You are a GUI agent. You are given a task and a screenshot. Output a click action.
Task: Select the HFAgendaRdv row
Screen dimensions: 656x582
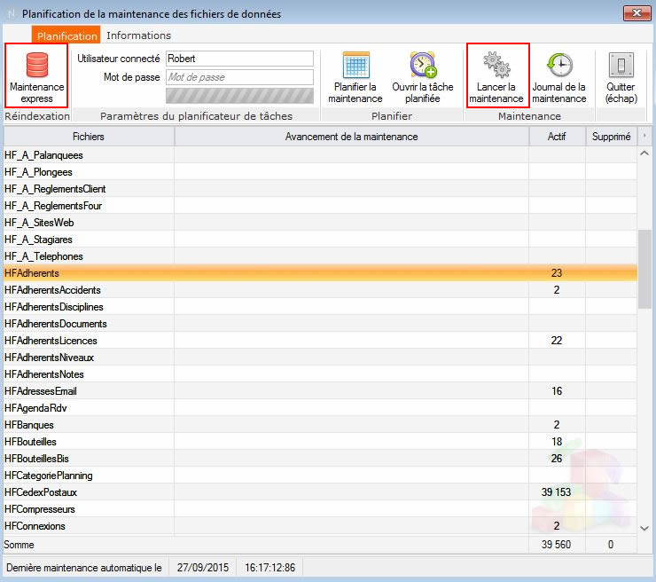pos(320,408)
